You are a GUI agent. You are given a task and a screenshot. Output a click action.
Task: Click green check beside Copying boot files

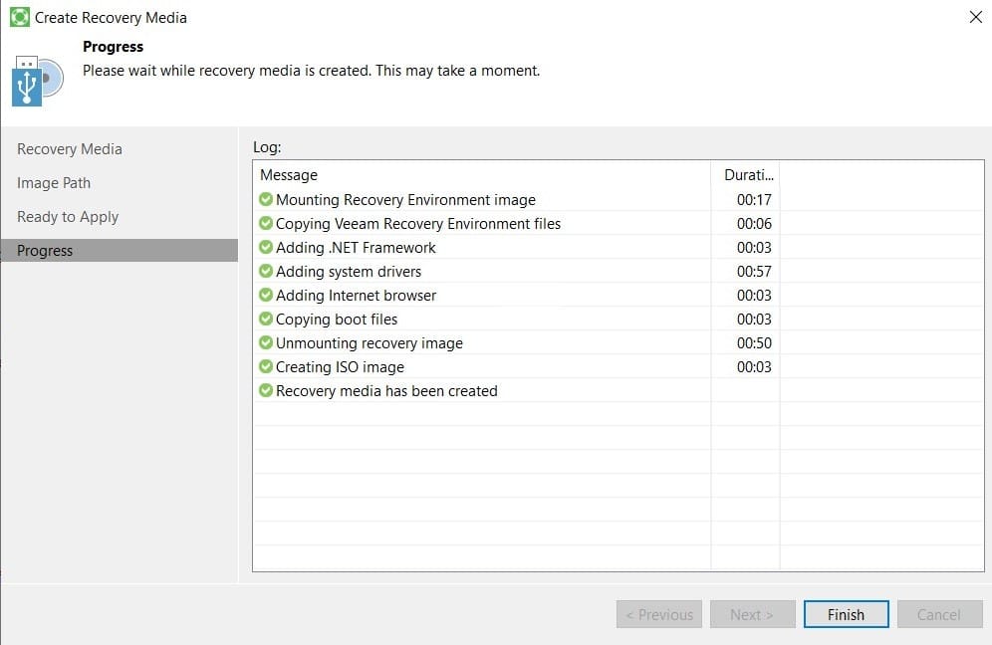266,319
